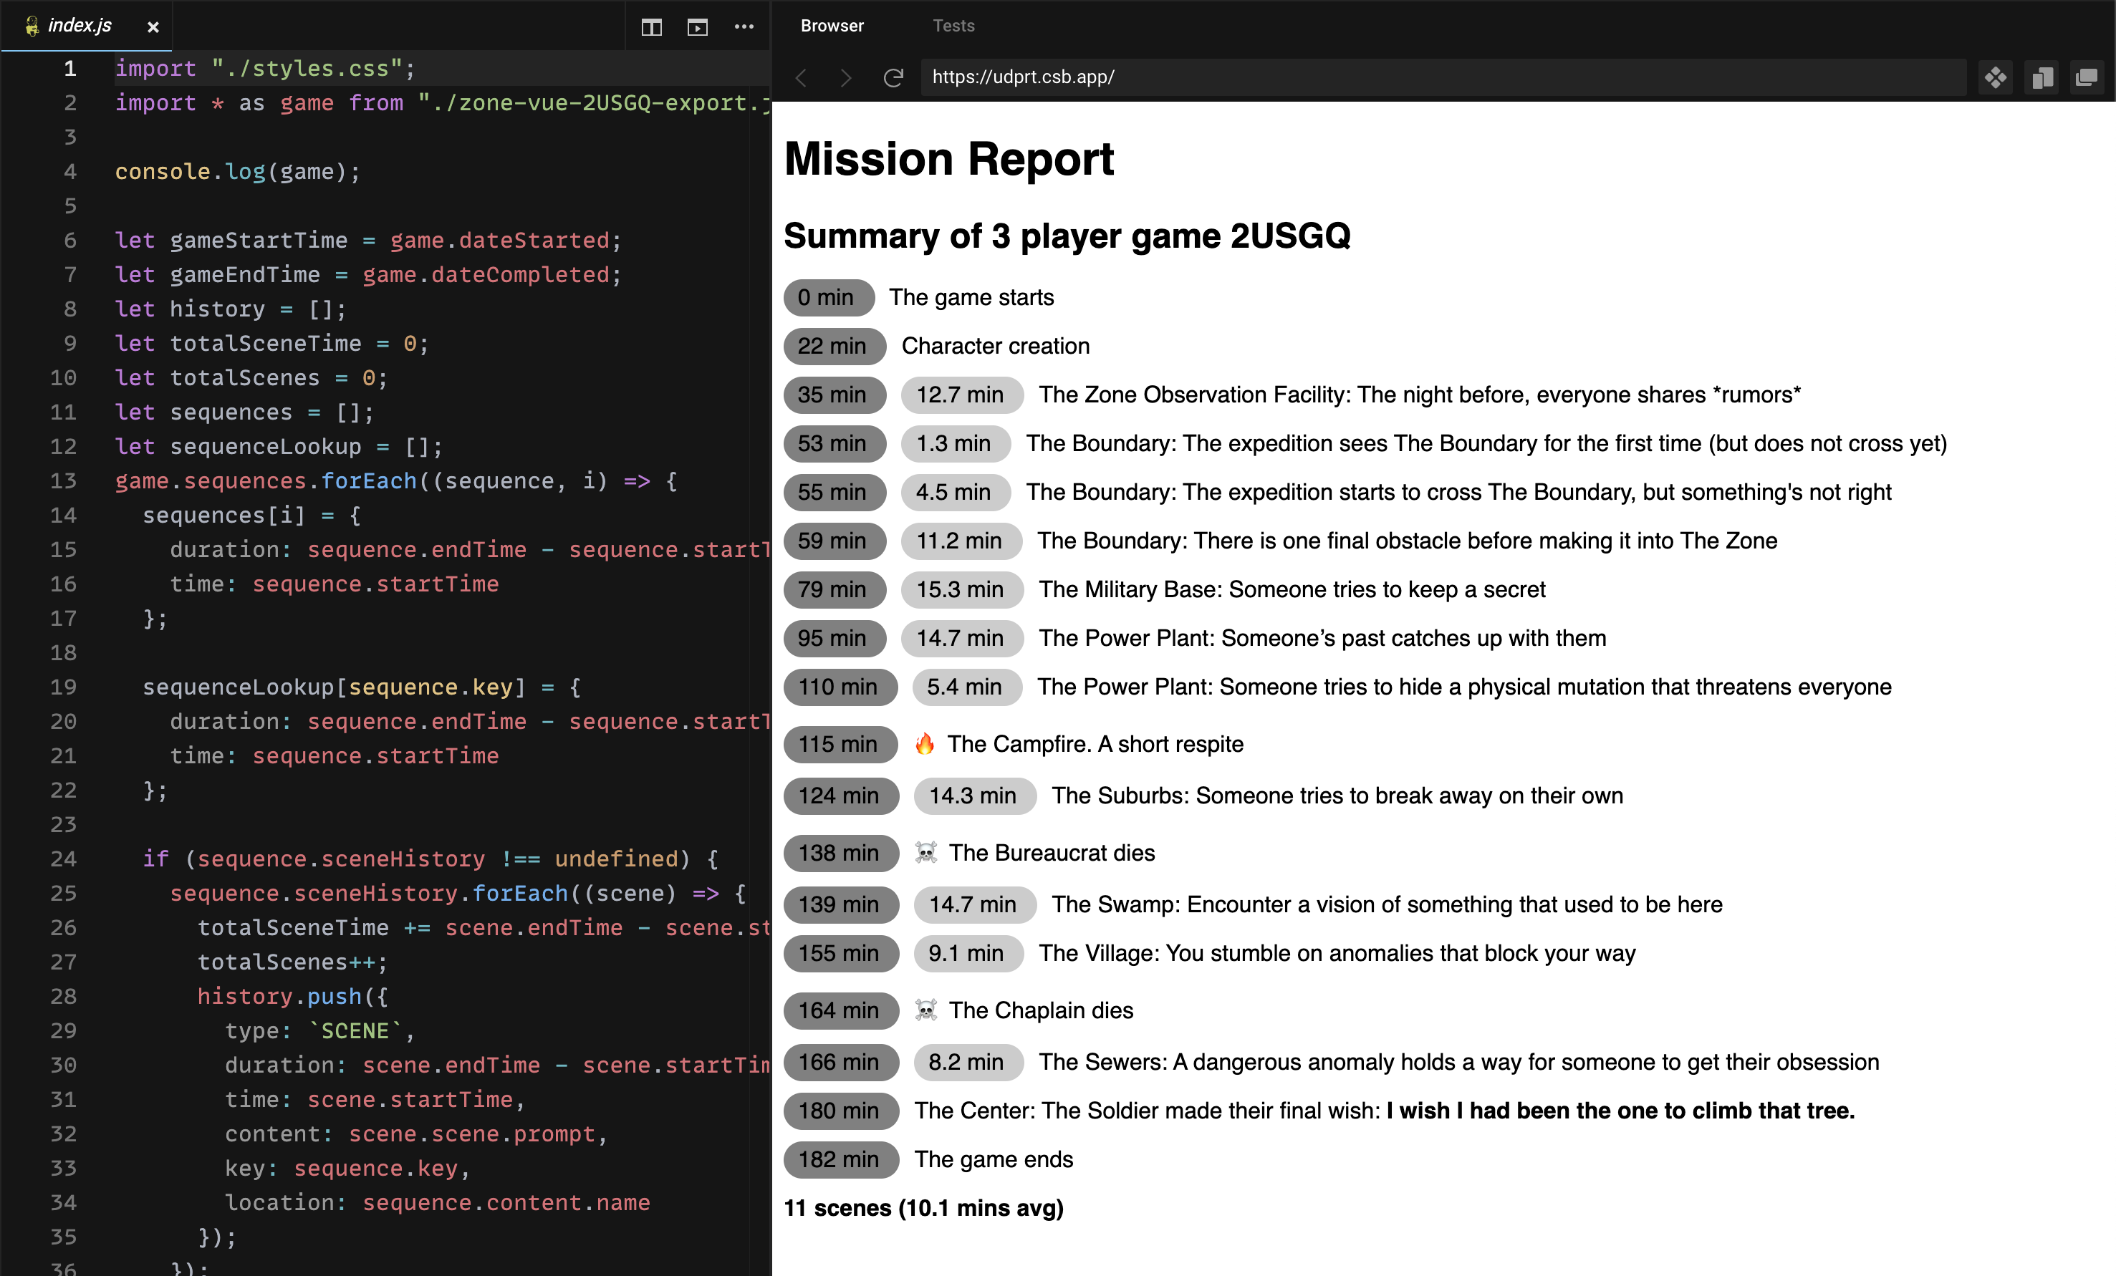
Task: Click the index.js file tab
Action: 83,26
